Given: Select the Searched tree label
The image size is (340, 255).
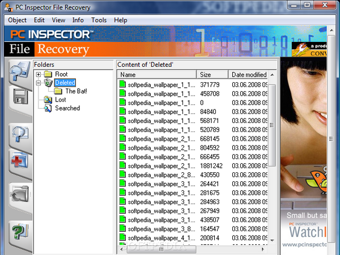Looking at the screenshot, I should [x=67, y=108].
